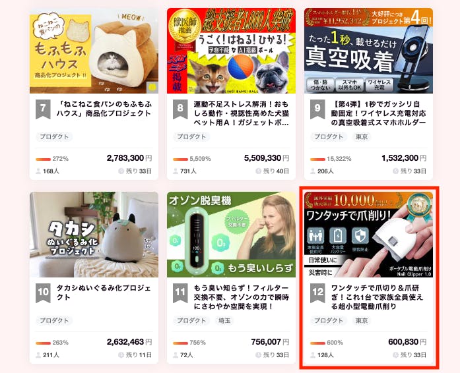Click the 600% progress bar on project 12
Screen dimensions: 460x373
(x=317, y=343)
